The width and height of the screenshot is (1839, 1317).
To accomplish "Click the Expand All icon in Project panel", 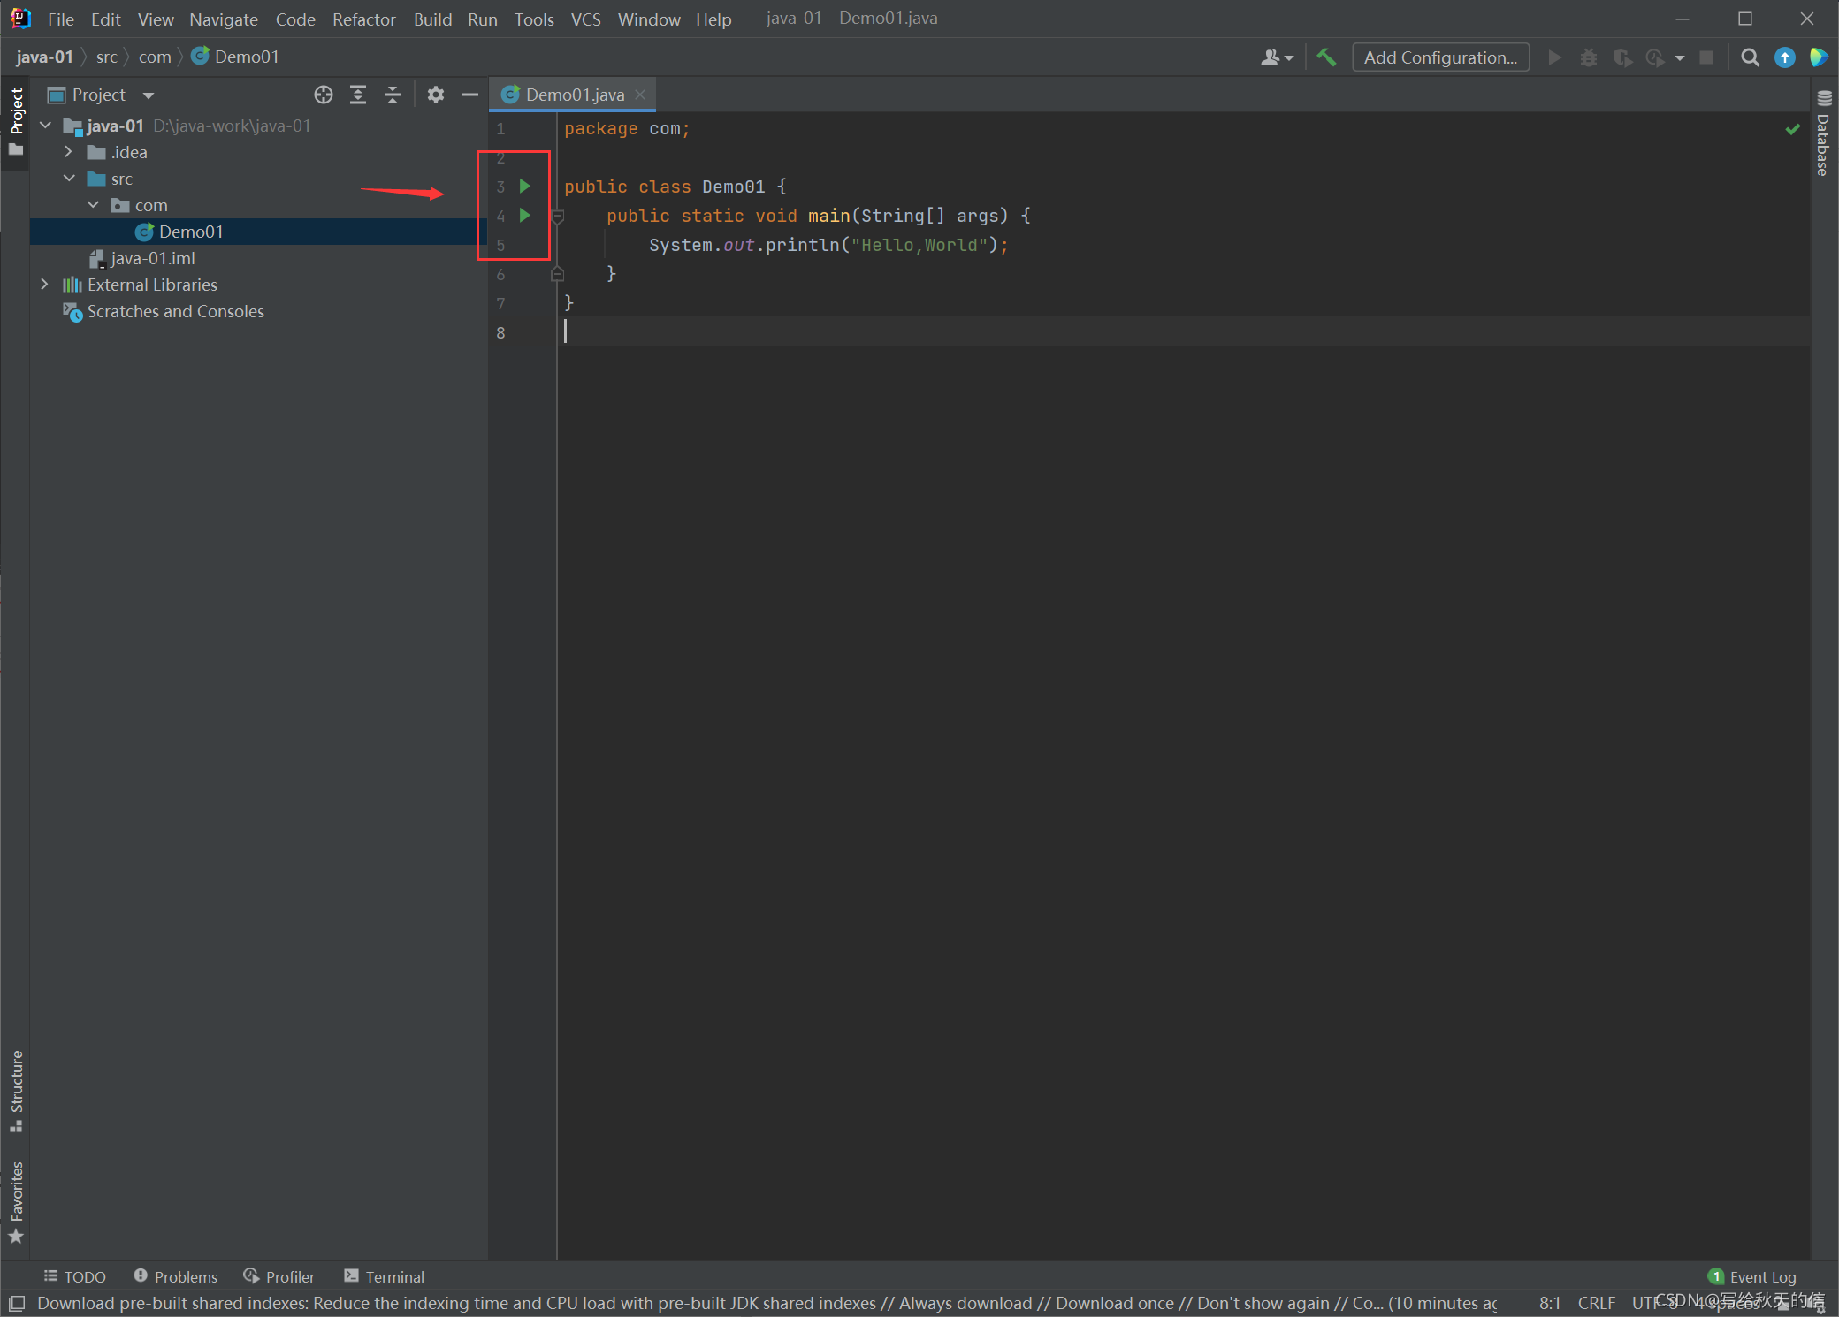I will click(358, 95).
